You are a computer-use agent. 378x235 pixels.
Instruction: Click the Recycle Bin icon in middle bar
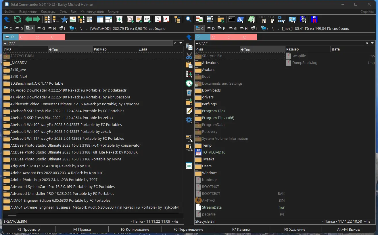(x=189, y=92)
